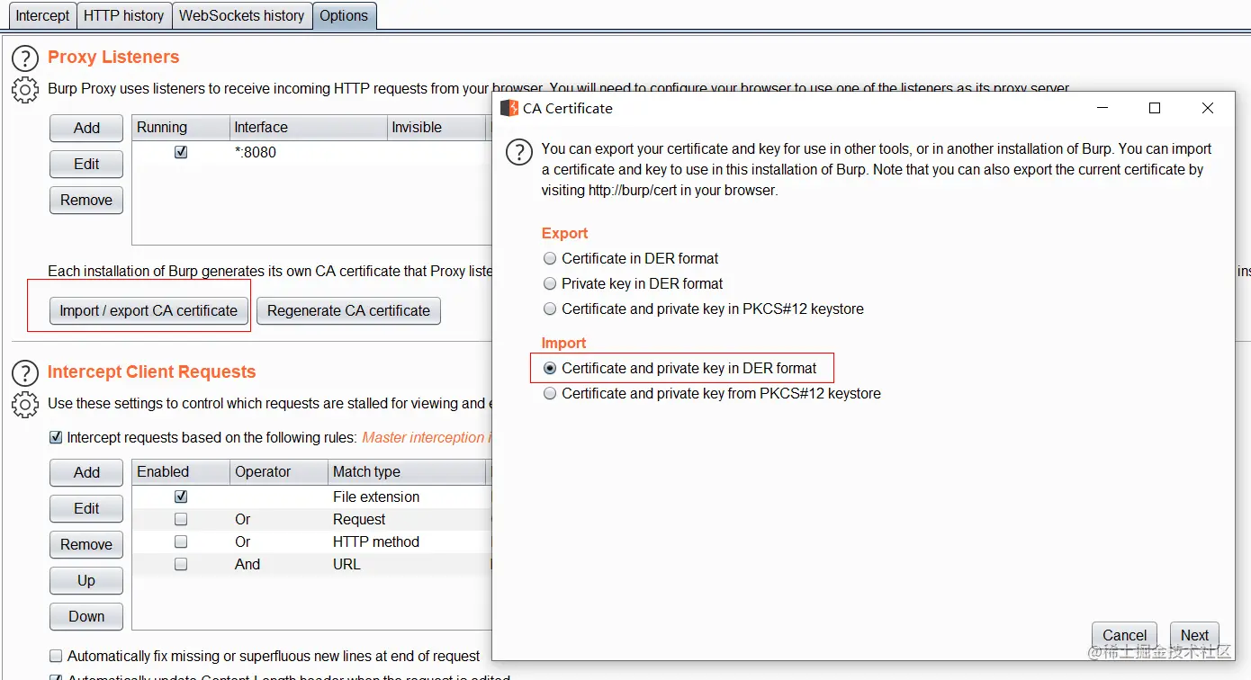Screen dimensions: 1251x680
Task: Click the Match type column header
Action: pos(407,471)
